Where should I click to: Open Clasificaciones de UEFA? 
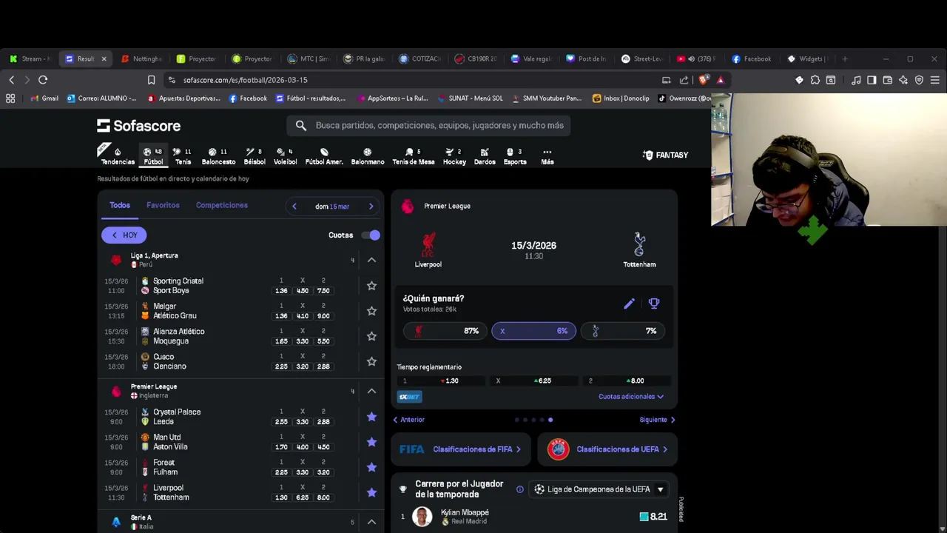[607, 449]
